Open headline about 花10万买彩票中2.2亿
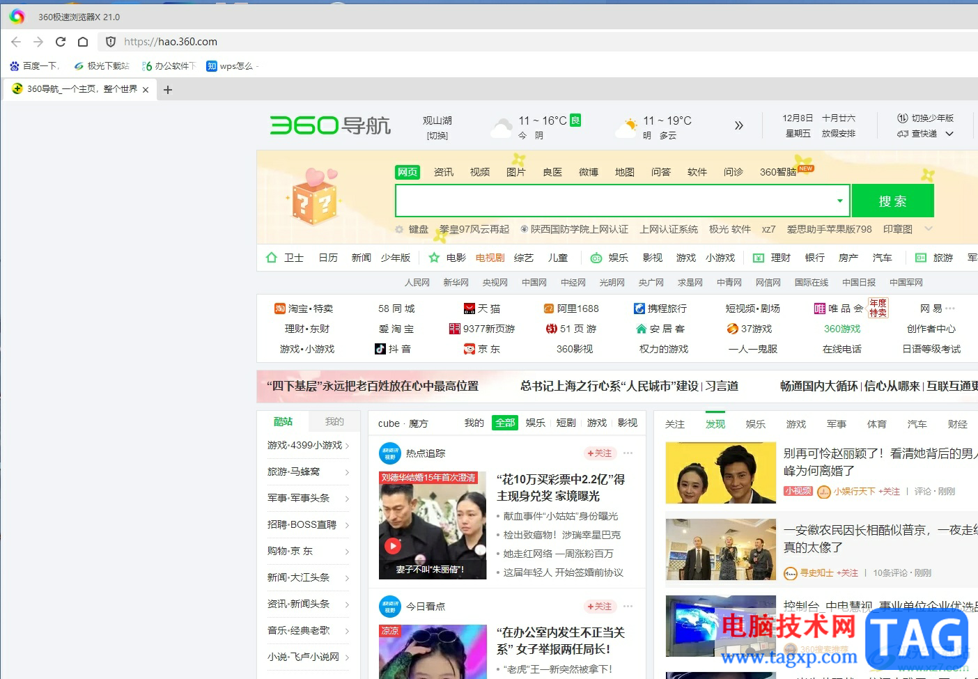 pyautogui.click(x=561, y=487)
